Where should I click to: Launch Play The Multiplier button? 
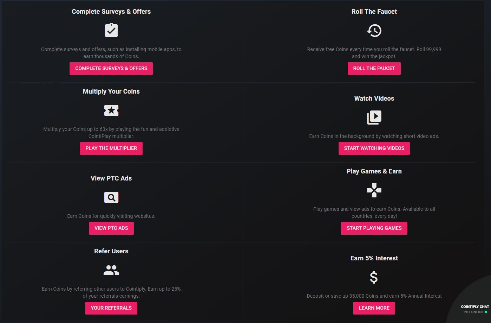tap(111, 148)
